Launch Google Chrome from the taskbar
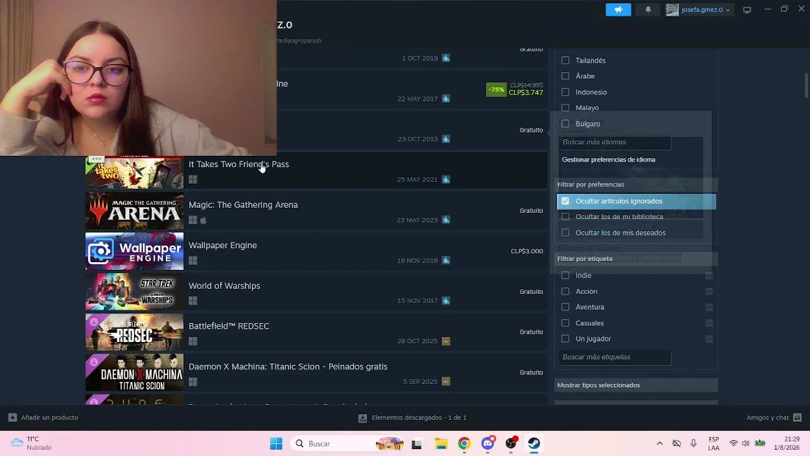The width and height of the screenshot is (810, 456). point(464,443)
